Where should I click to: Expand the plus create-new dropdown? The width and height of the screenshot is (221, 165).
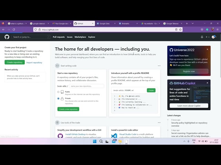point(207,37)
